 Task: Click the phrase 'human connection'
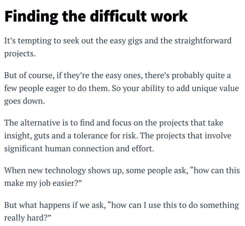(80, 148)
